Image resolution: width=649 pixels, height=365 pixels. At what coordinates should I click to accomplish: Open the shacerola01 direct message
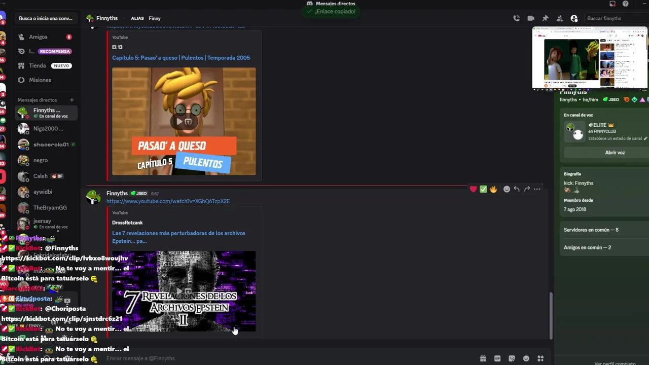46,144
